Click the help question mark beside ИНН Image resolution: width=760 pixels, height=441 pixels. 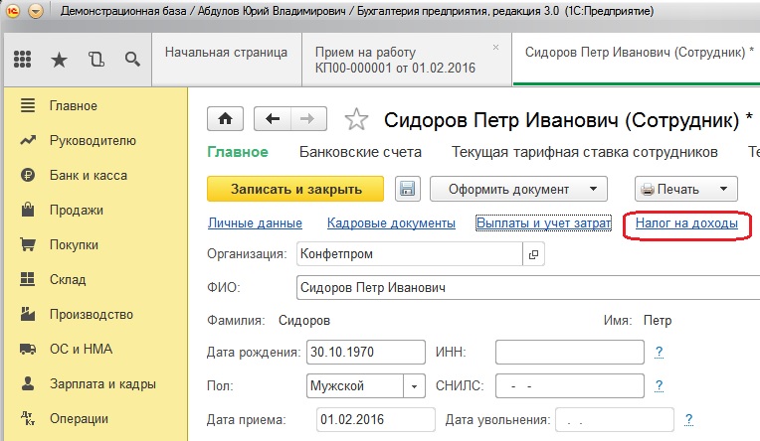click(659, 353)
